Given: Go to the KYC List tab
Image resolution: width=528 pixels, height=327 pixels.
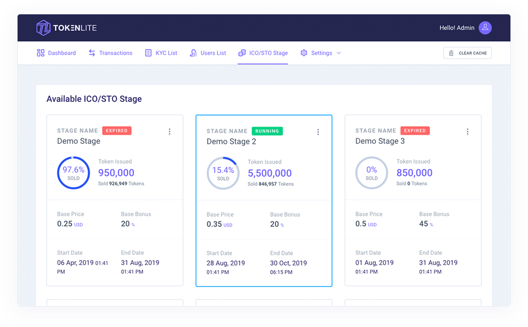Looking at the screenshot, I should 166,53.
